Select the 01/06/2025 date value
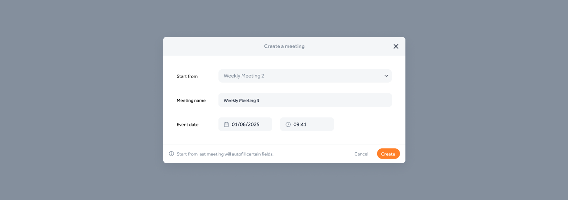 [x=245, y=124]
